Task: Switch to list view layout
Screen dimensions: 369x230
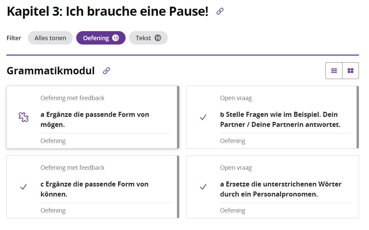Action: tap(334, 71)
